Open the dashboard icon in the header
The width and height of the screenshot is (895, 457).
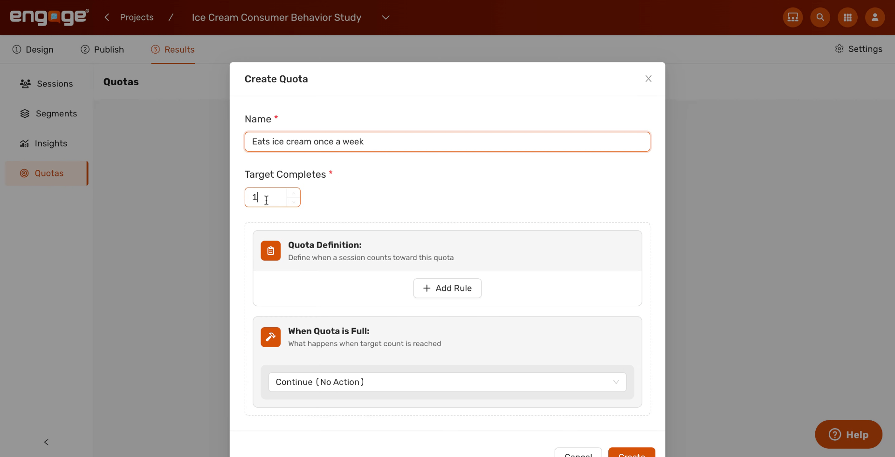(x=793, y=17)
